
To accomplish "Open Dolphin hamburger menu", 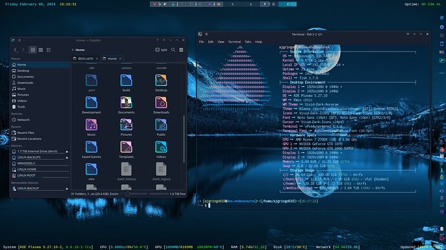I will pyautogui.click(x=181, y=50).
